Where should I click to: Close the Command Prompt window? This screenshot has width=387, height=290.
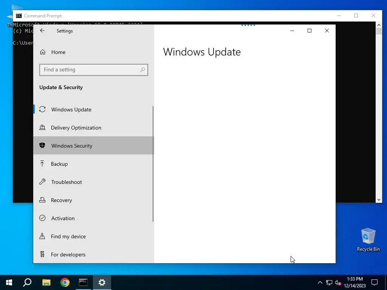pyautogui.click(x=373, y=15)
